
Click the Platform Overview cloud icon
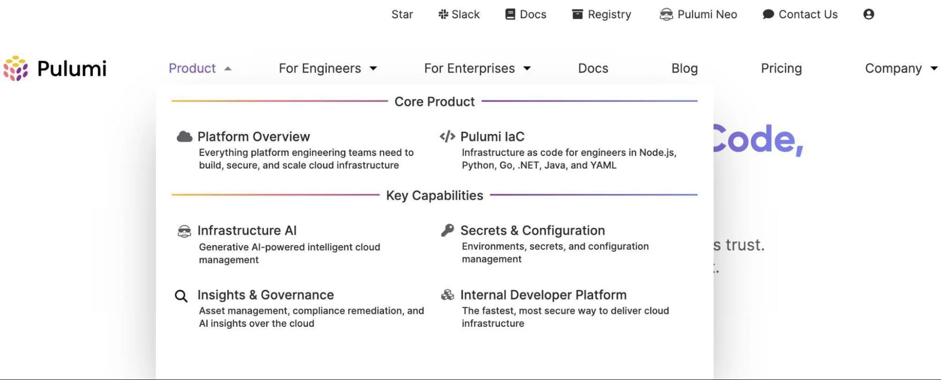coord(185,137)
